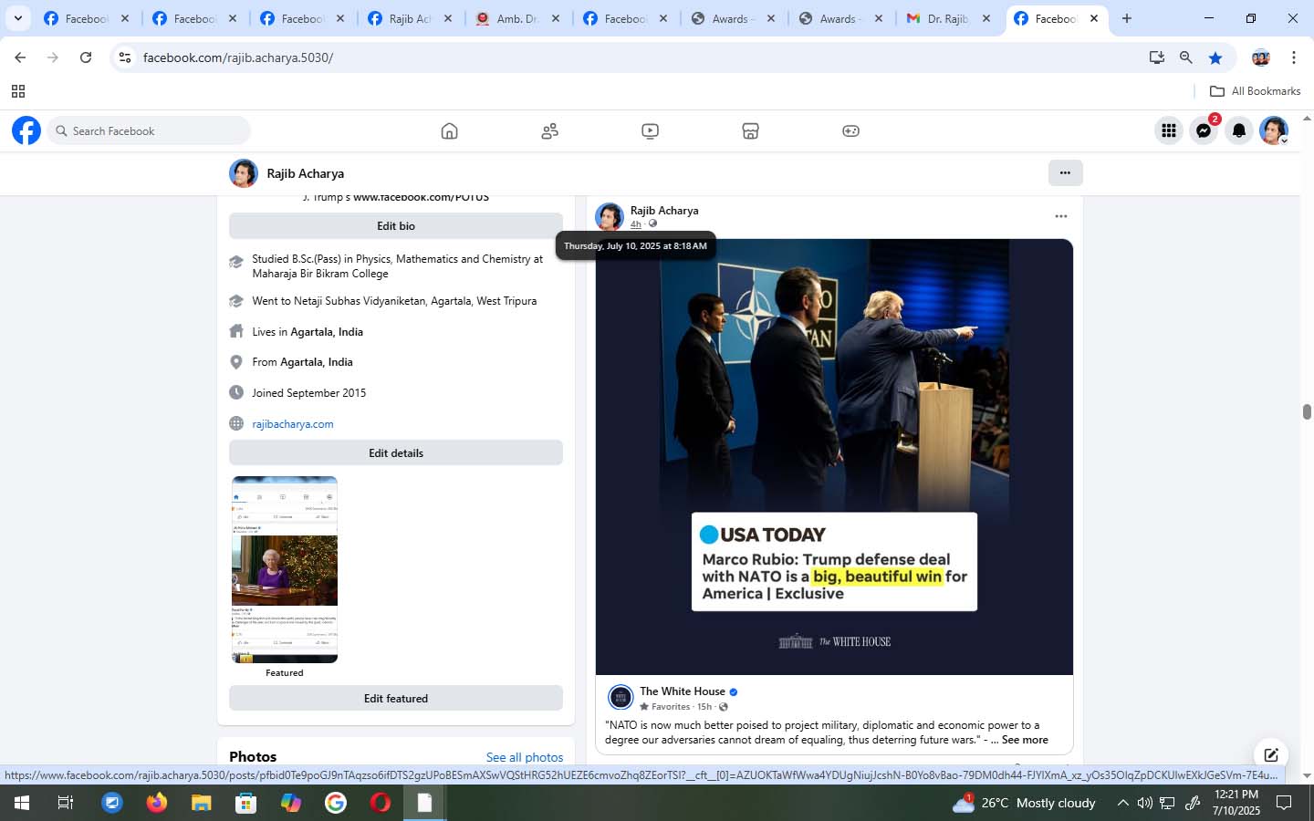Open the zoom magnifier icon in address bar
This screenshot has height=821, width=1314.
pos(1186,57)
